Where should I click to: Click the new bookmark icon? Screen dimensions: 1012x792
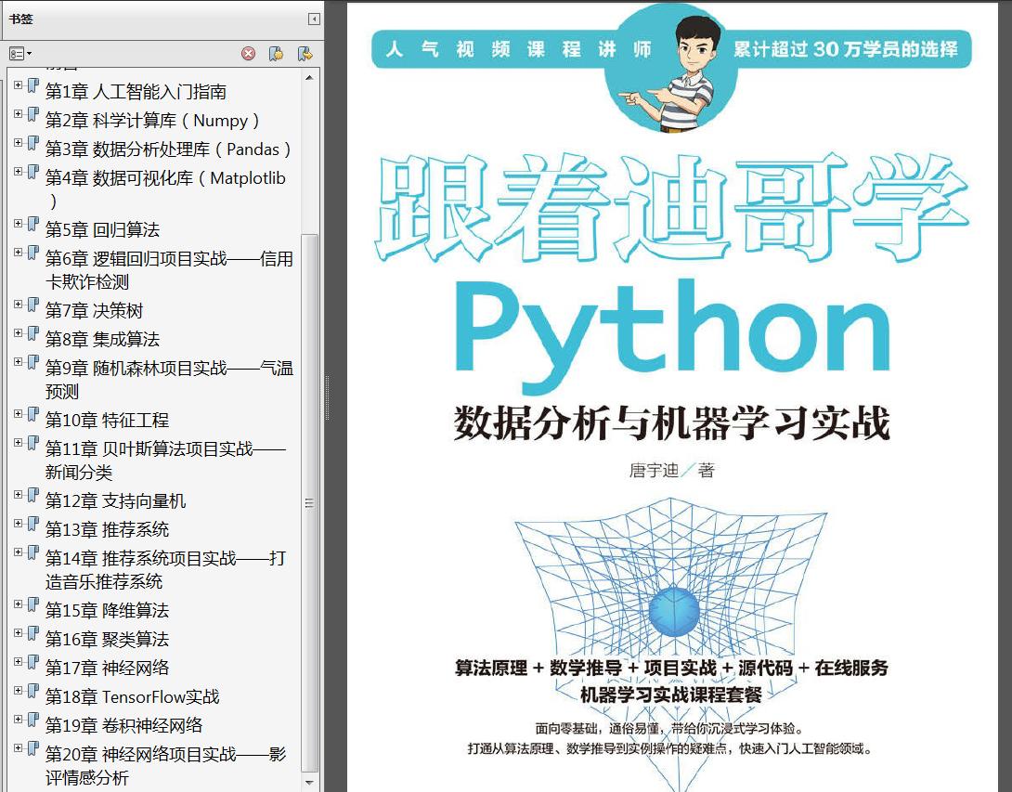point(277,54)
